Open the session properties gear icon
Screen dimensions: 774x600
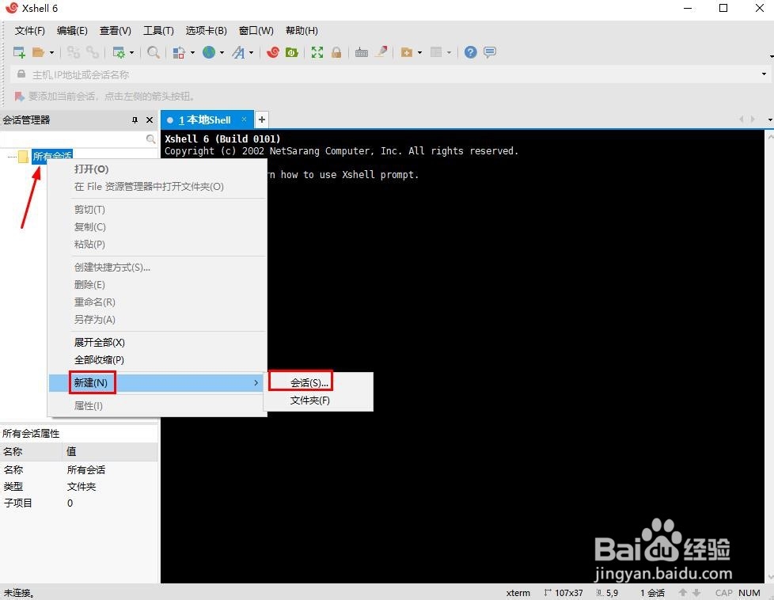click(119, 52)
